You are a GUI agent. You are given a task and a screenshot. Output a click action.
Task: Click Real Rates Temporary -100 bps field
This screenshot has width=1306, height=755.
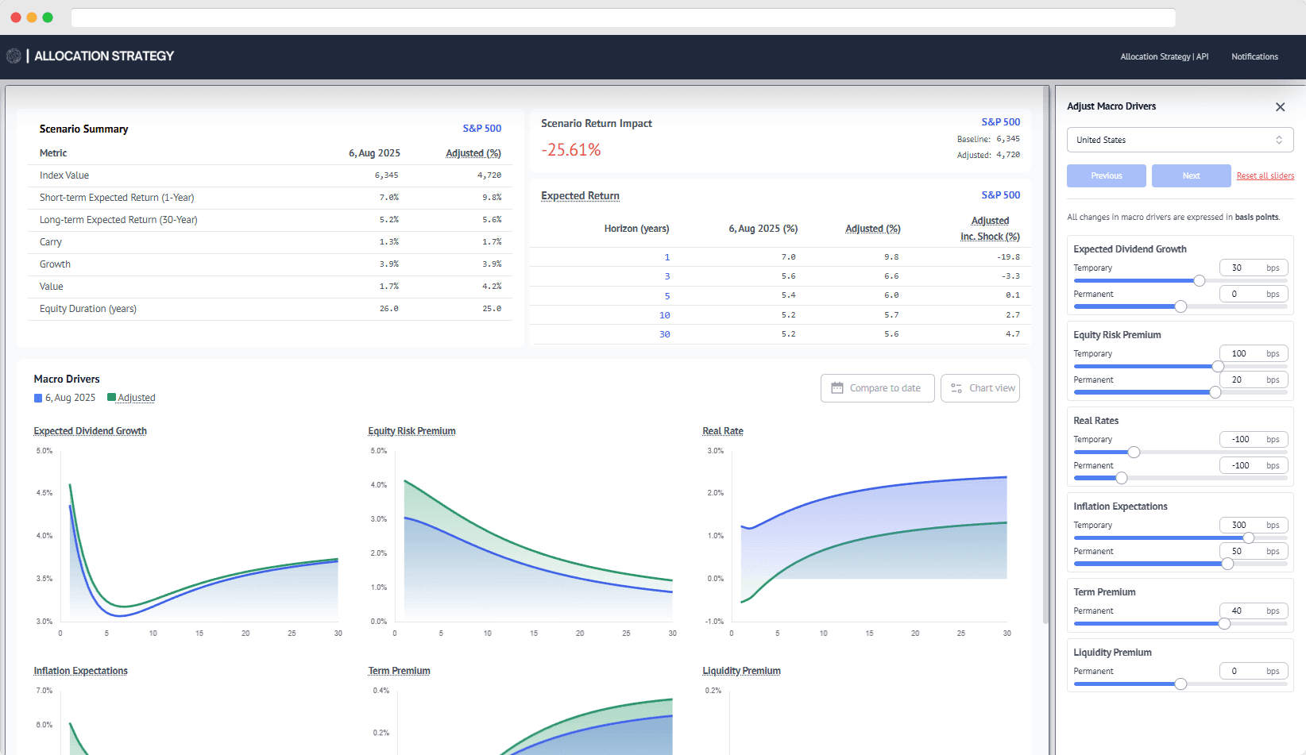click(x=1253, y=439)
